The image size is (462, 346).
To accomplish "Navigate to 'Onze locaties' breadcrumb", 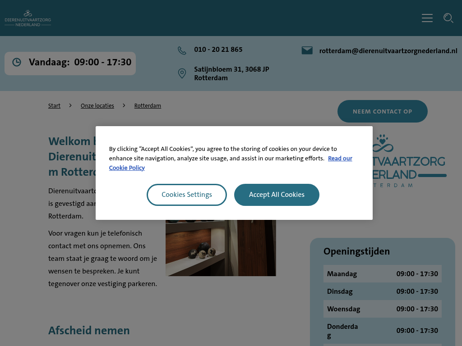I will point(97,106).
